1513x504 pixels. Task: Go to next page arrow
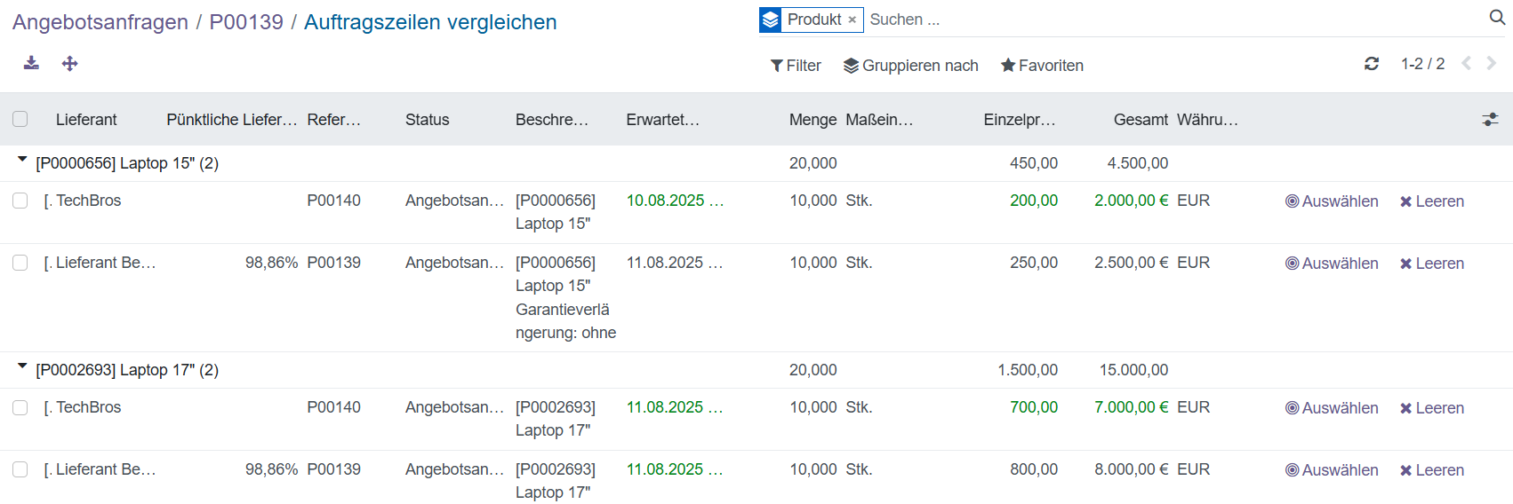pos(1492,63)
